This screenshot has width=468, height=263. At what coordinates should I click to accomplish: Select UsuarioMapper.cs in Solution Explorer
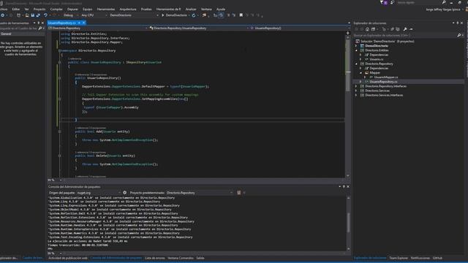point(386,77)
